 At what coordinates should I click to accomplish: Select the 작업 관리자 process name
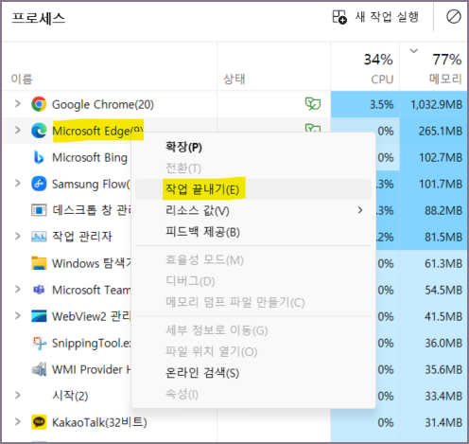click(x=82, y=237)
